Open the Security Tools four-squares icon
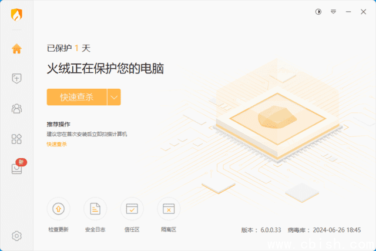 pyautogui.click(x=16, y=139)
